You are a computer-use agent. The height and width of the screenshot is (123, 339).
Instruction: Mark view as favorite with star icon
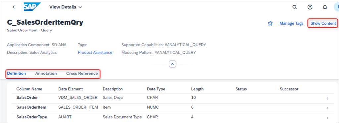tap(270, 24)
